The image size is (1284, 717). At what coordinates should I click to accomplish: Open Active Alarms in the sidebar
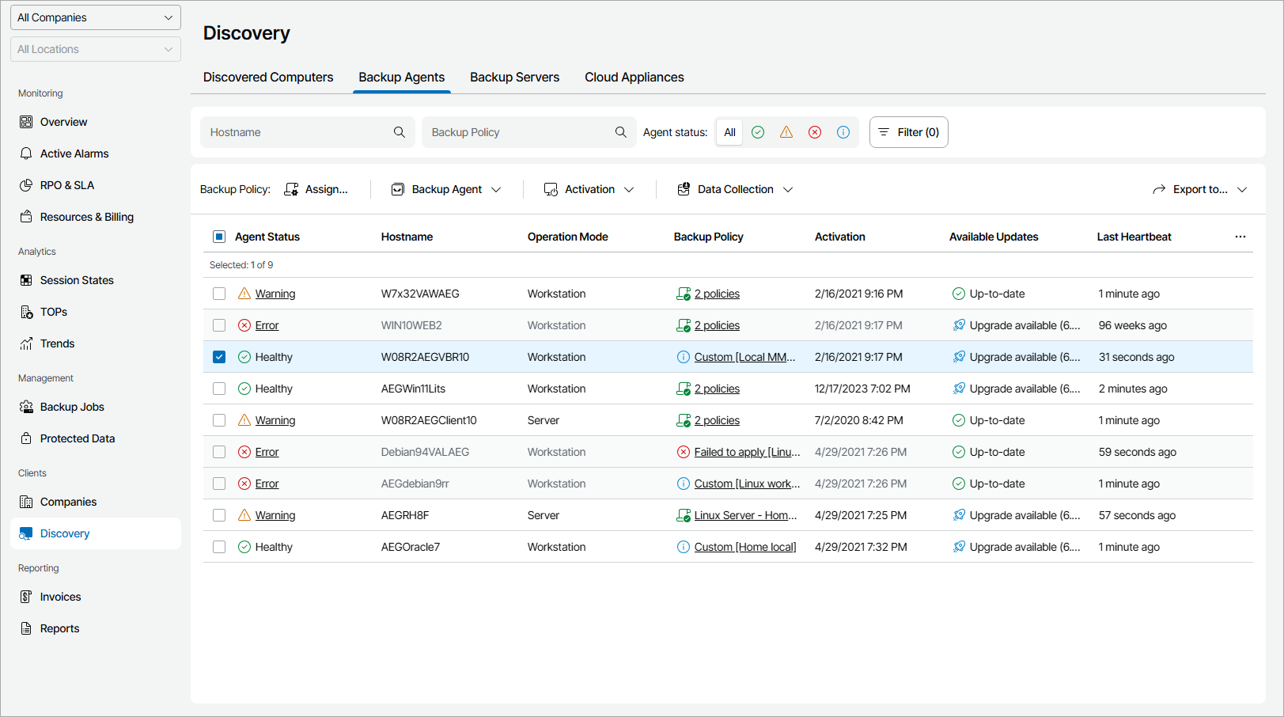(x=74, y=154)
